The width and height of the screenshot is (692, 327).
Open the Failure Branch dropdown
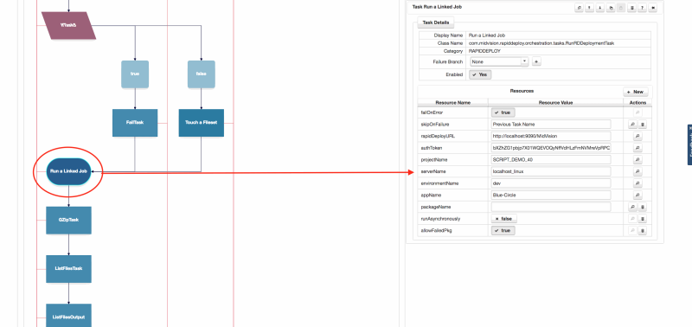point(499,61)
